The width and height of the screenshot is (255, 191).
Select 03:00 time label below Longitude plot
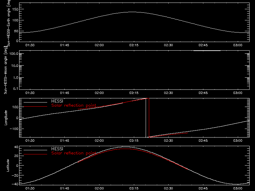point(238,141)
